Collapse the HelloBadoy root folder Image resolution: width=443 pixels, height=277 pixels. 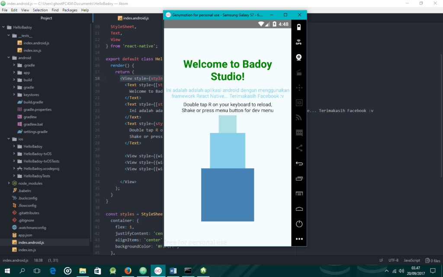[3, 27]
